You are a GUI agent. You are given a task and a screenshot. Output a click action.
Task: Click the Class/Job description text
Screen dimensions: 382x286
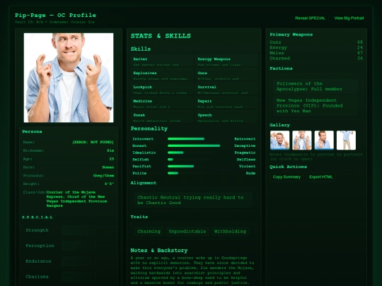[76, 199]
